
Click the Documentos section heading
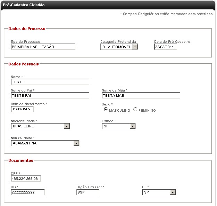[21, 160]
